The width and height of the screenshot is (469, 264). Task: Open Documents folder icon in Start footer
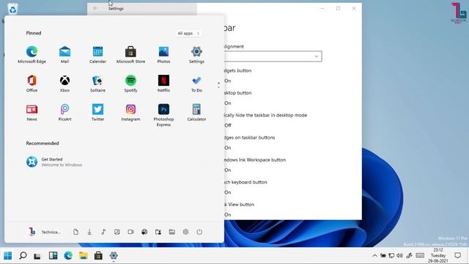[75, 232]
